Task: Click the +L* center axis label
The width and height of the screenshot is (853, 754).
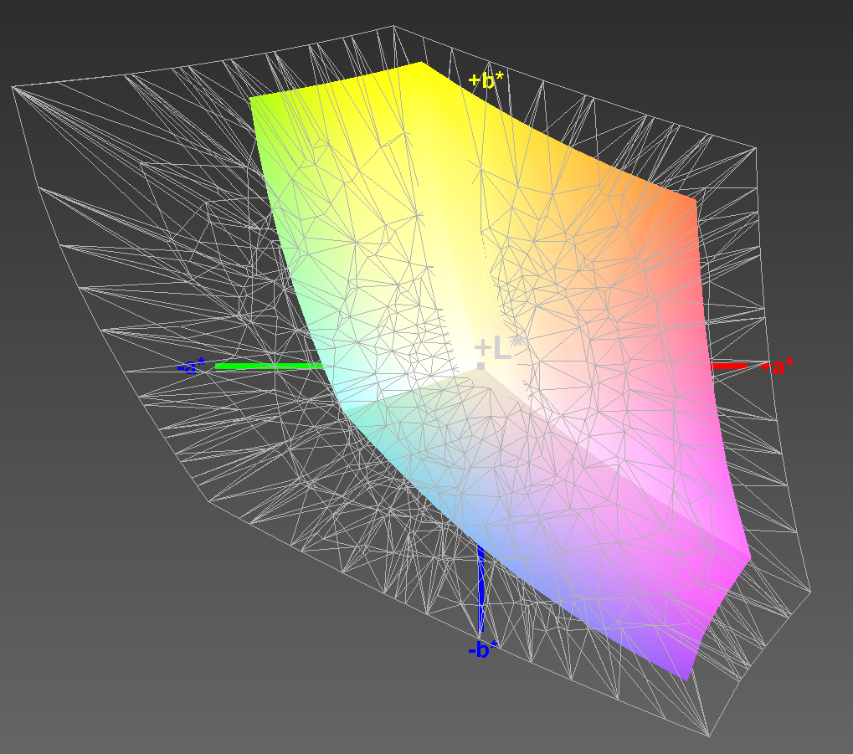Action: tap(498, 348)
